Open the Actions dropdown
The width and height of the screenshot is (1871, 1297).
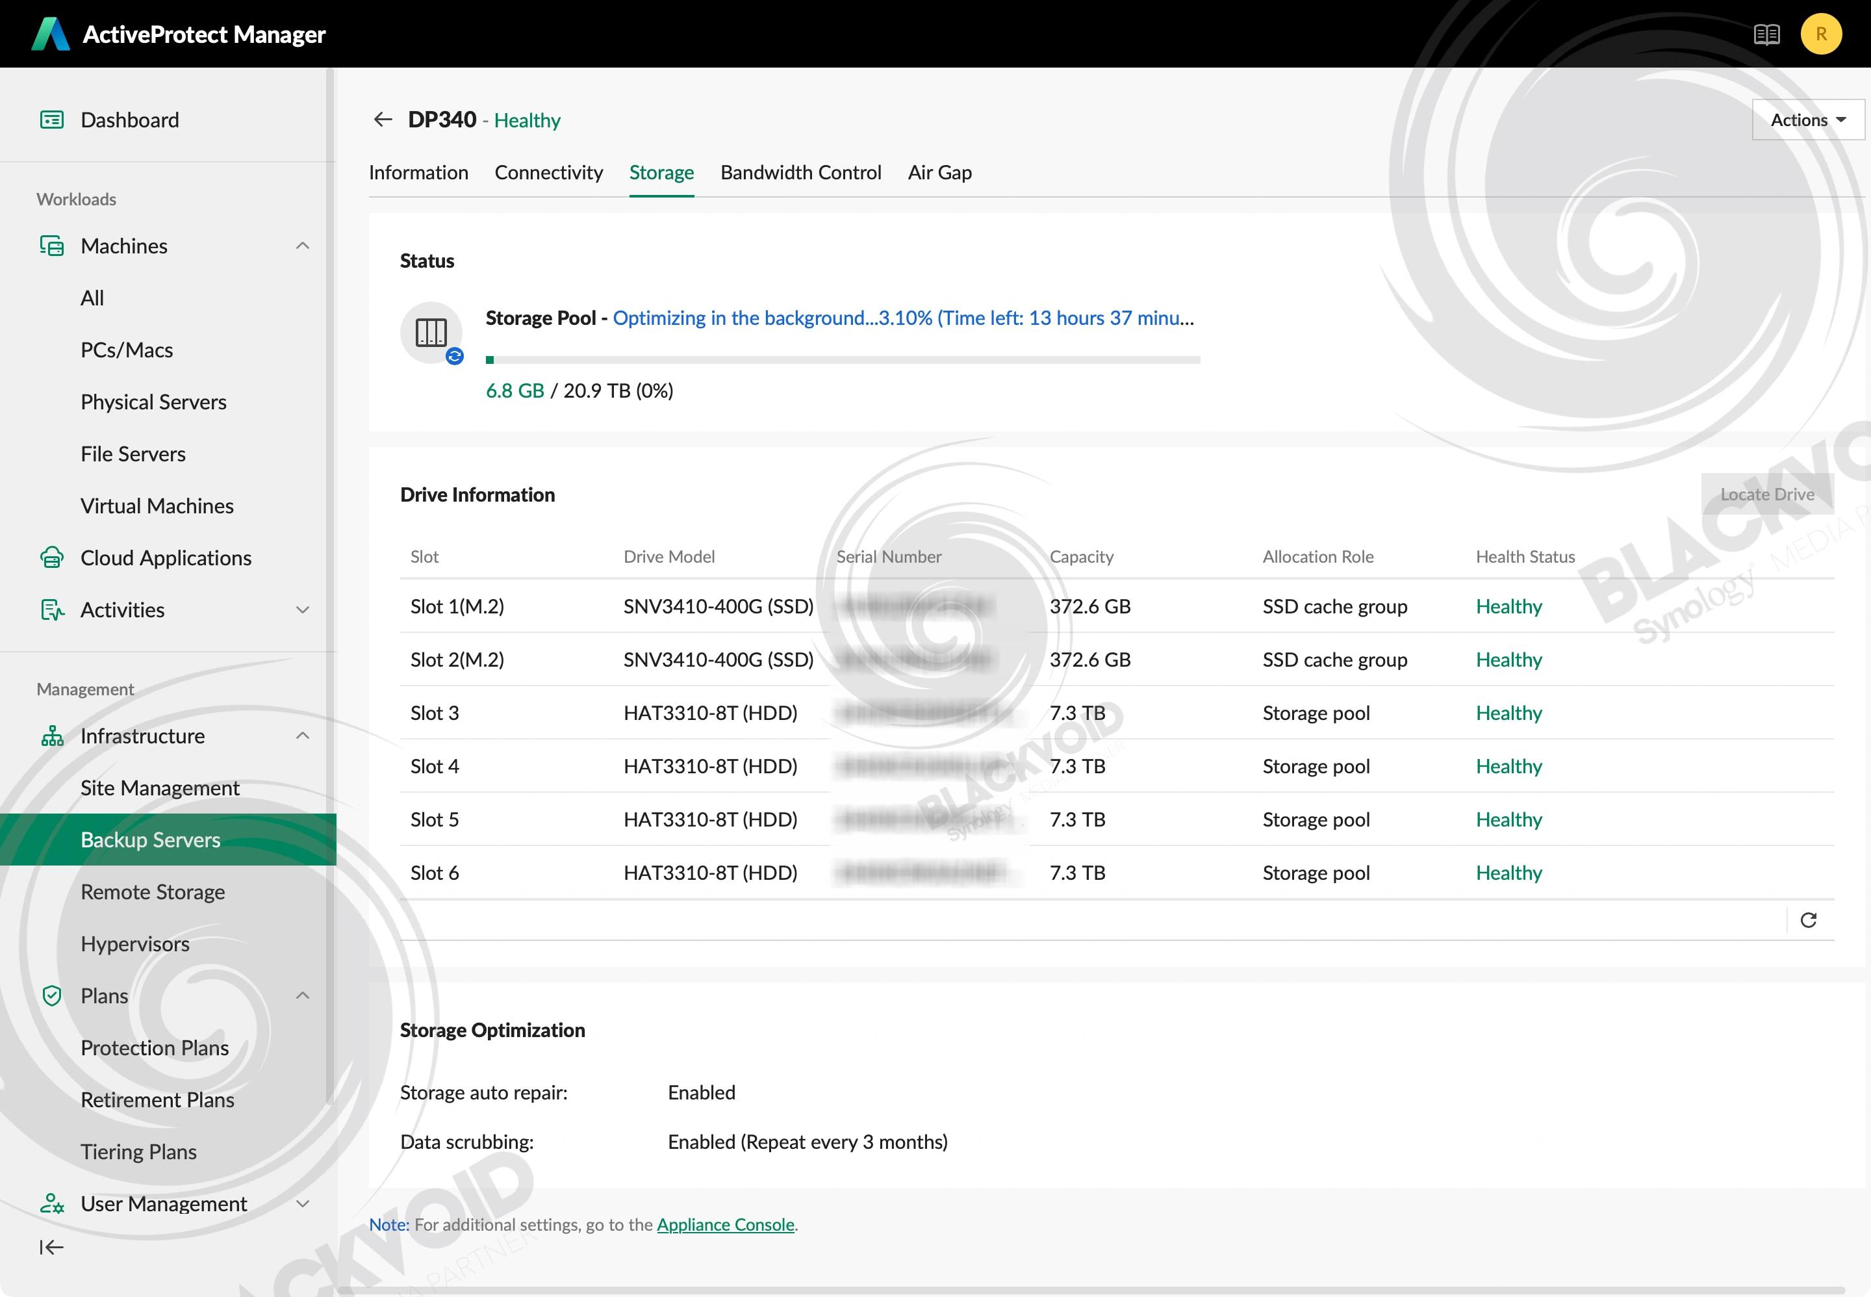click(1807, 120)
